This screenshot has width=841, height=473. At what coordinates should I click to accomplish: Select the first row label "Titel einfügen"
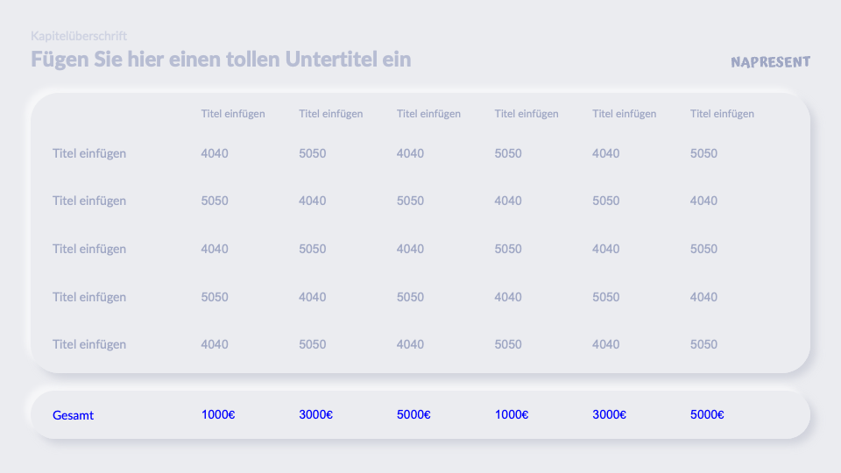89,153
